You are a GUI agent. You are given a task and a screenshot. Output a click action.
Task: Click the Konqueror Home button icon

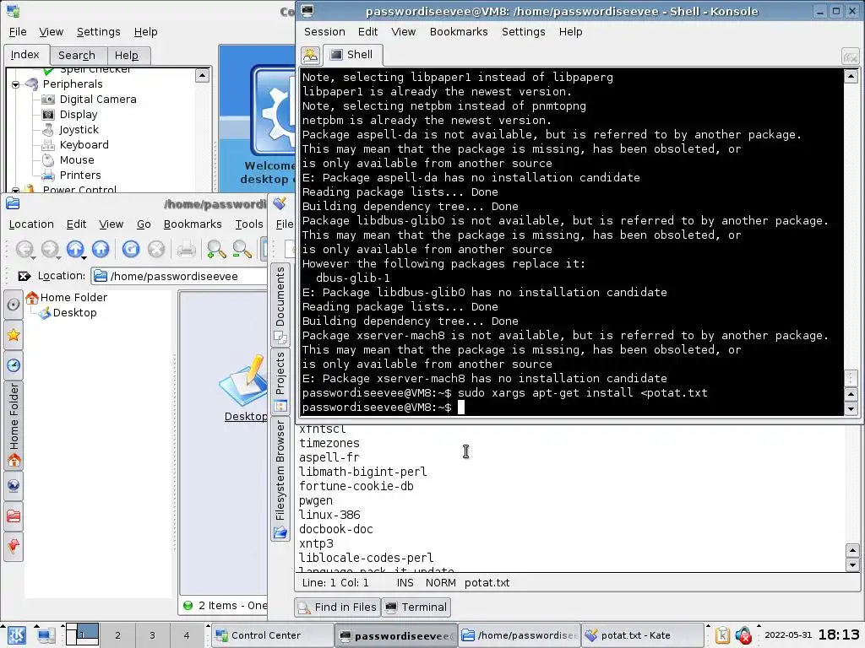101,249
